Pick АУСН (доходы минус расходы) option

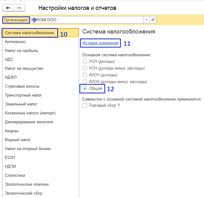pyautogui.click(x=85, y=82)
